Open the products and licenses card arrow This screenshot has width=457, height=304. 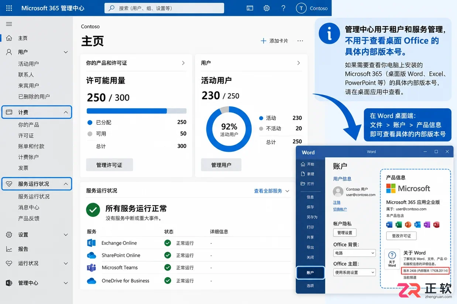[x=183, y=63]
